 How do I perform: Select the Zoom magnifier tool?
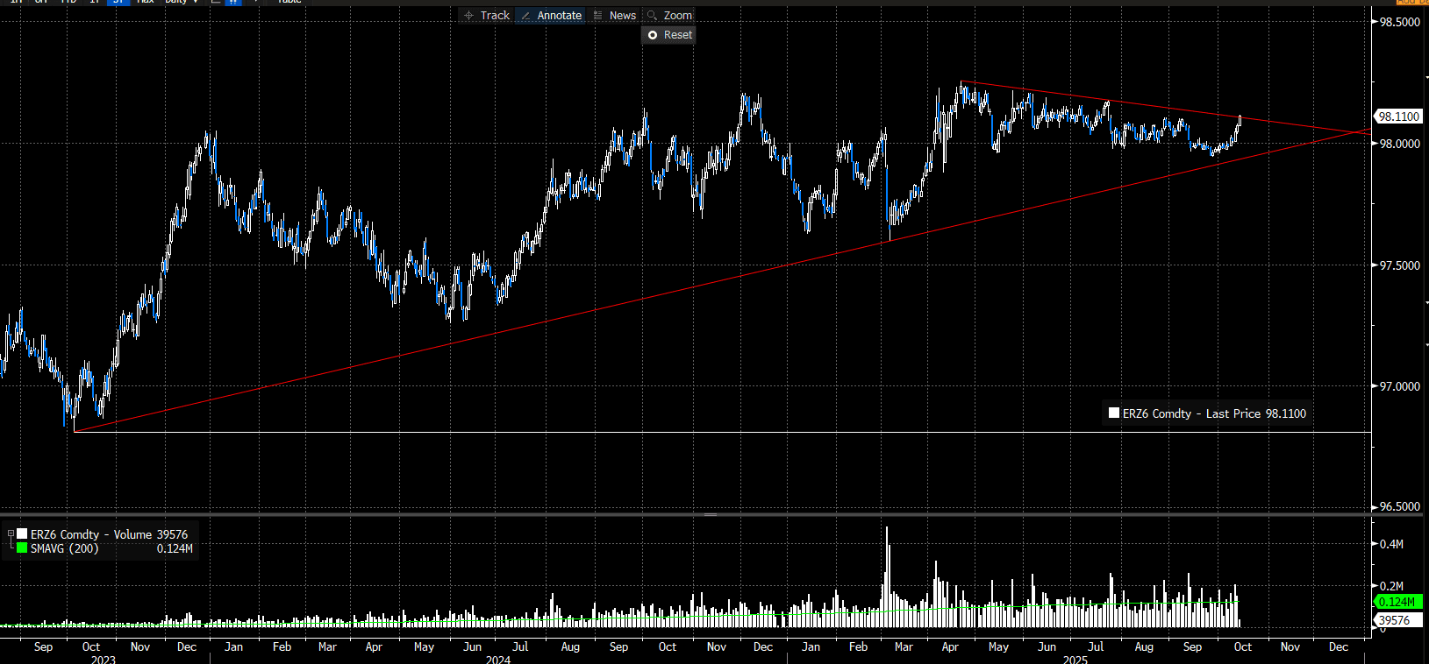coord(669,16)
